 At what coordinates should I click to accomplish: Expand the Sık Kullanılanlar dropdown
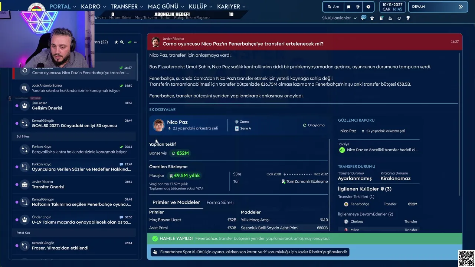(x=339, y=18)
